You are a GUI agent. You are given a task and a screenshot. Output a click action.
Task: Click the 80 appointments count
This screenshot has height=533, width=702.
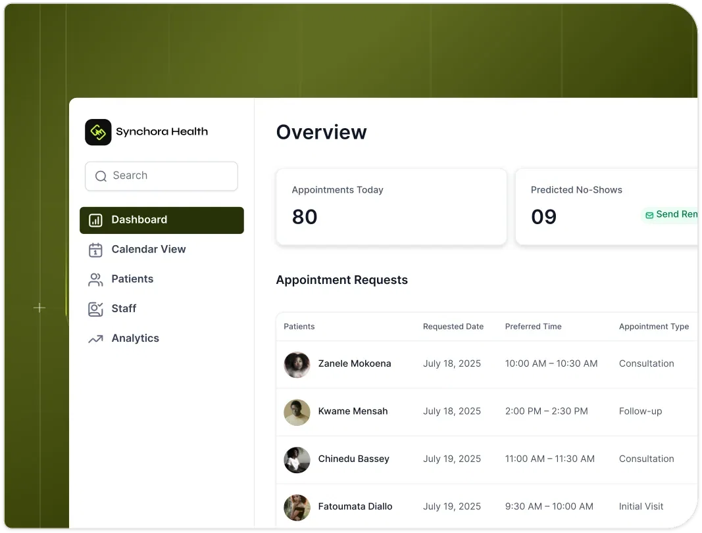[x=305, y=217]
